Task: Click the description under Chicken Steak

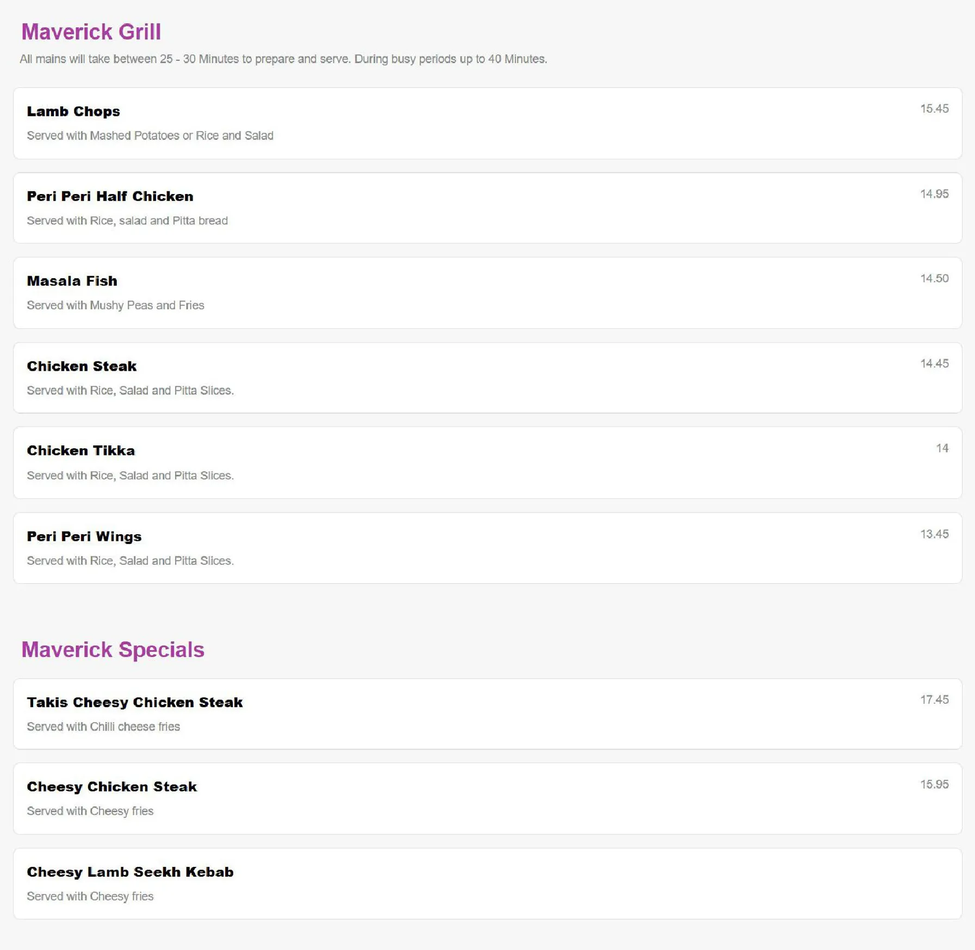Action: (131, 391)
